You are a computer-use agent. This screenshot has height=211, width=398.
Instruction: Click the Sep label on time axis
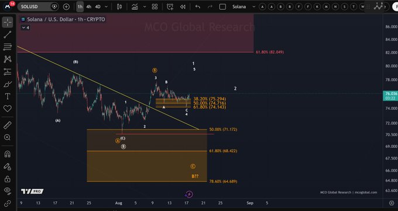point(250,203)
